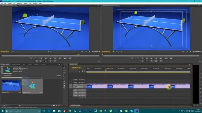Viewport: 202px width, 113px height.
Task: Select the Track Select tool
Action: [64, 68]
